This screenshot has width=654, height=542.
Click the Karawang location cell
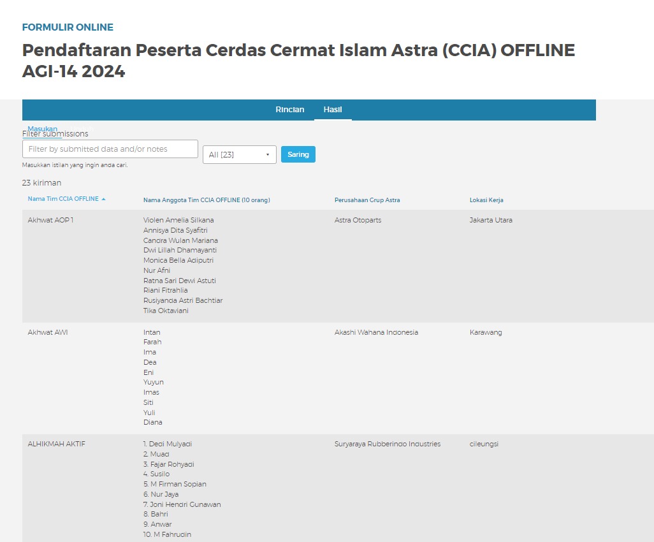point(486,332)
